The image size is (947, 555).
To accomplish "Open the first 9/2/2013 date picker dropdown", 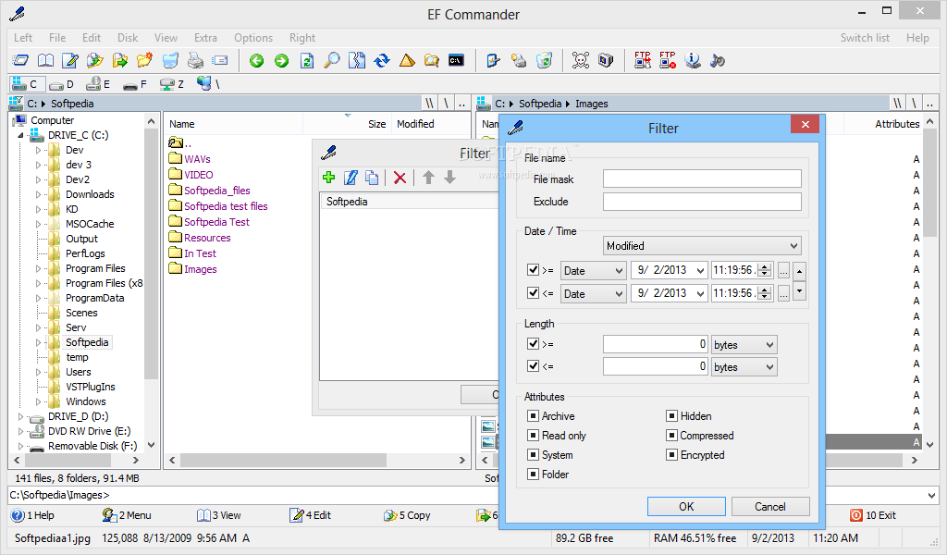I will pos(700,270).
